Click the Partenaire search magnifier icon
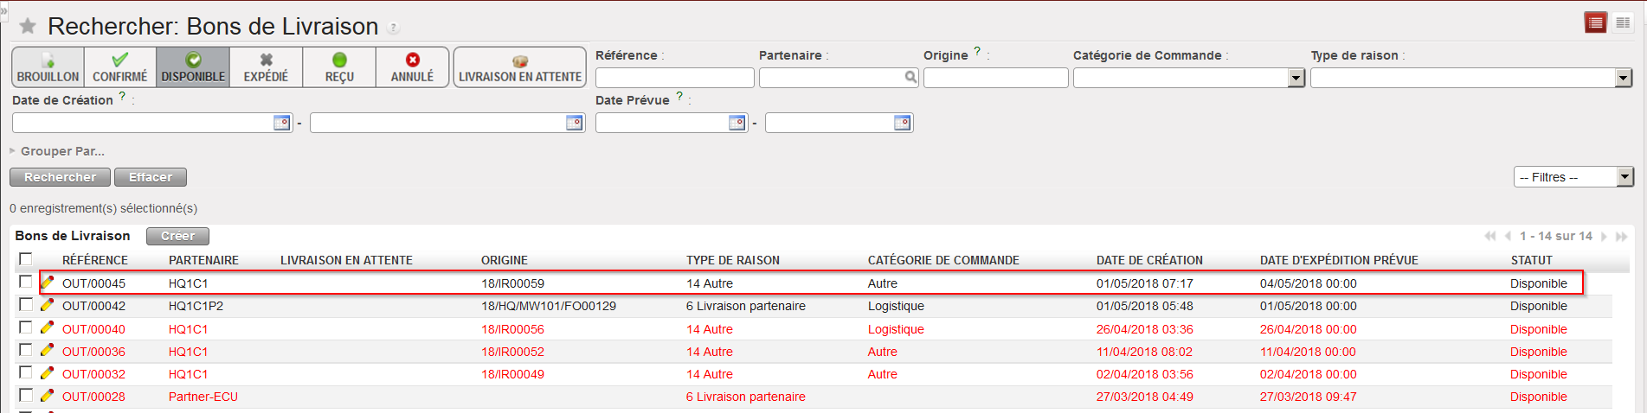 tap(910, 78)
